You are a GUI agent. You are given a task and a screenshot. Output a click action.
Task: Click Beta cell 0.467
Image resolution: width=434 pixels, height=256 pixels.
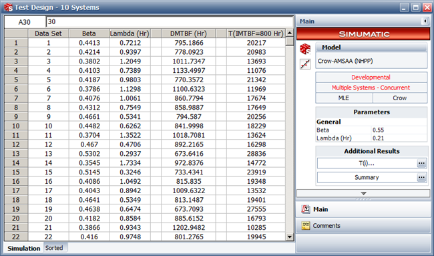pyautogui.click(x=89, y=144)
